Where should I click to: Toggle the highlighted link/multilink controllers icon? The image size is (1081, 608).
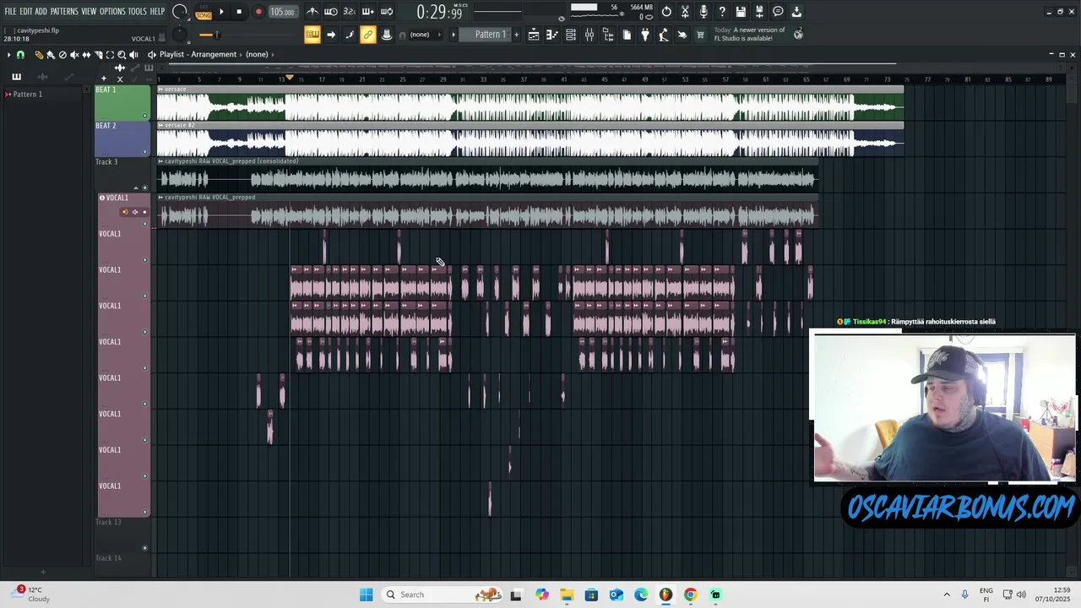(x=368, y=35)
